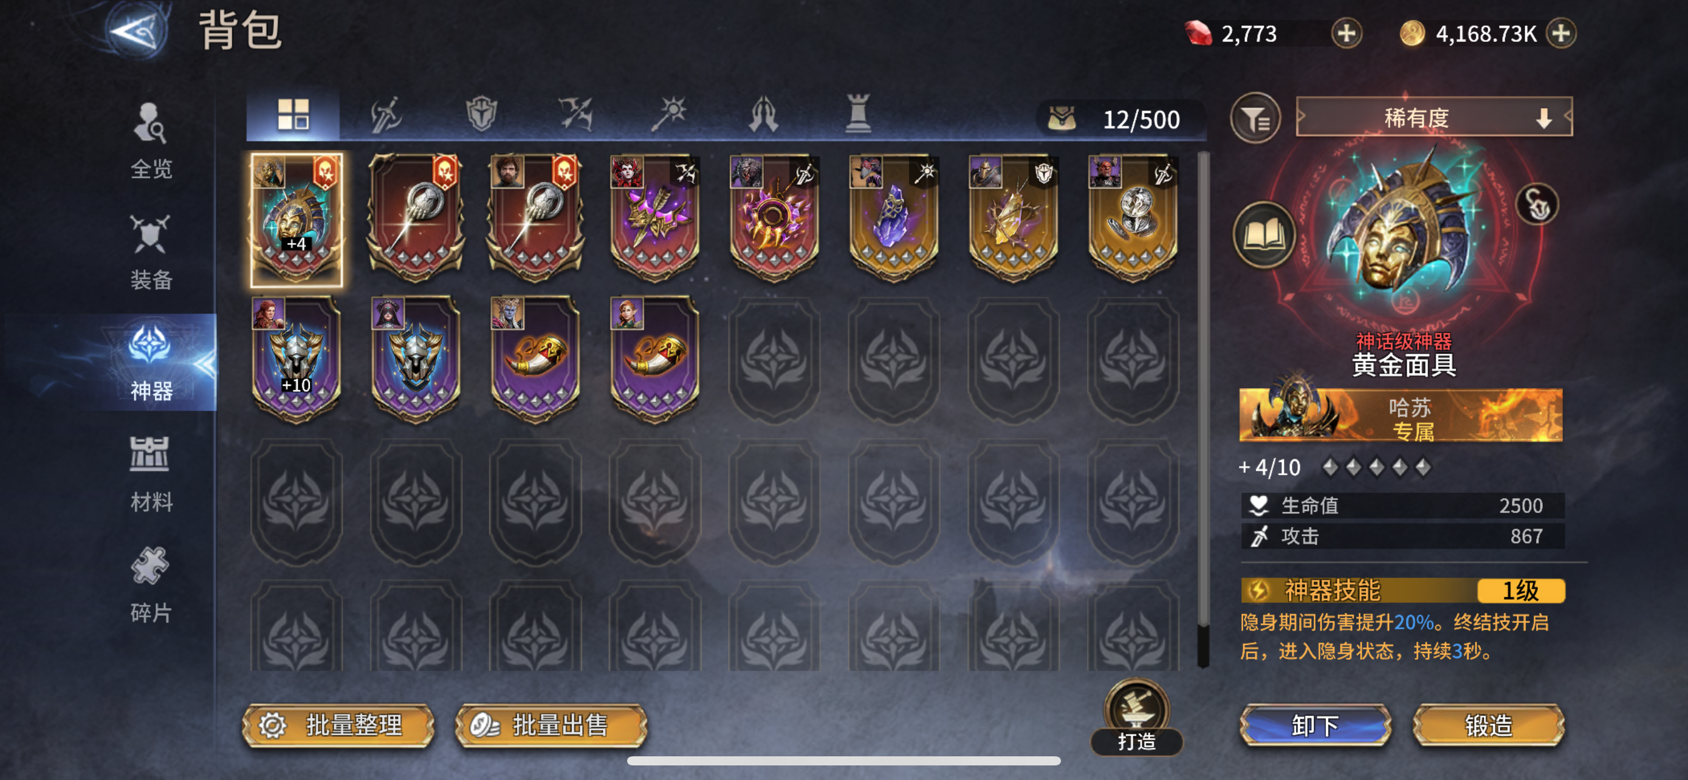Select the +10 winged helmet artifact
The height and width of the screenshot is (780, 1688).
pos(296,360)
